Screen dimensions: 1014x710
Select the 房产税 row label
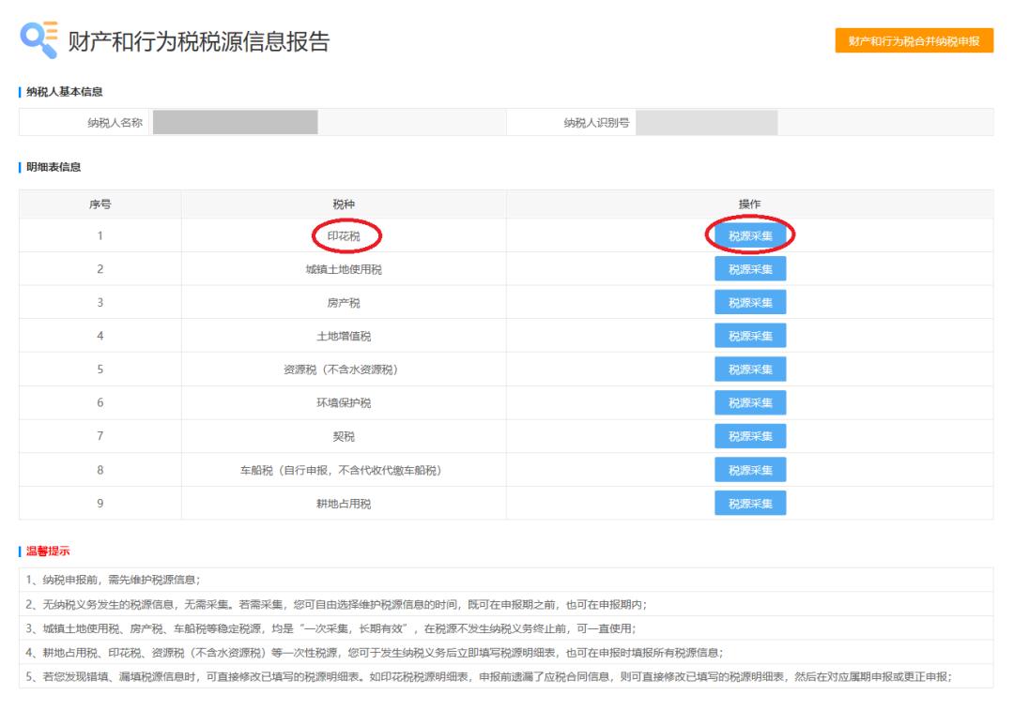click(343, 302)
